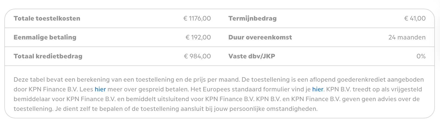The width and height of the screenshot is (440, 130).
Task: Click 'Duur overeenkomst' label
Action: click(x=260, y=38)
